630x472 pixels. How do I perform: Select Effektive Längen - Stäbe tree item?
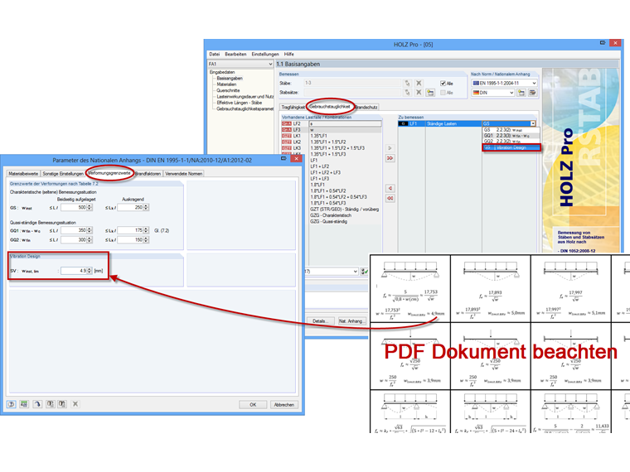239,103
